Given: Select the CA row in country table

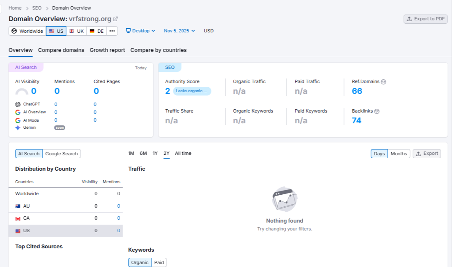Looking at the screenshot, I should (66, 218).
